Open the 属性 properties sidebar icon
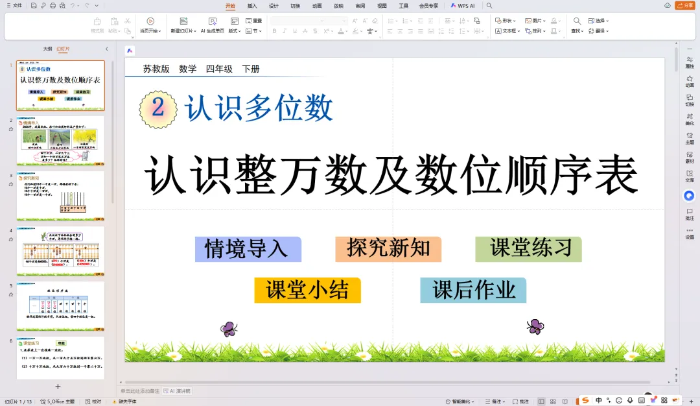Image resolution: width=700 pixels, height=406 pixels. pyautogui.click(x=690, y=63)
